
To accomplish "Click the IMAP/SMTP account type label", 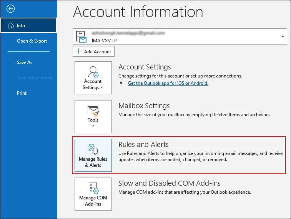I will [x=104, y=40].
